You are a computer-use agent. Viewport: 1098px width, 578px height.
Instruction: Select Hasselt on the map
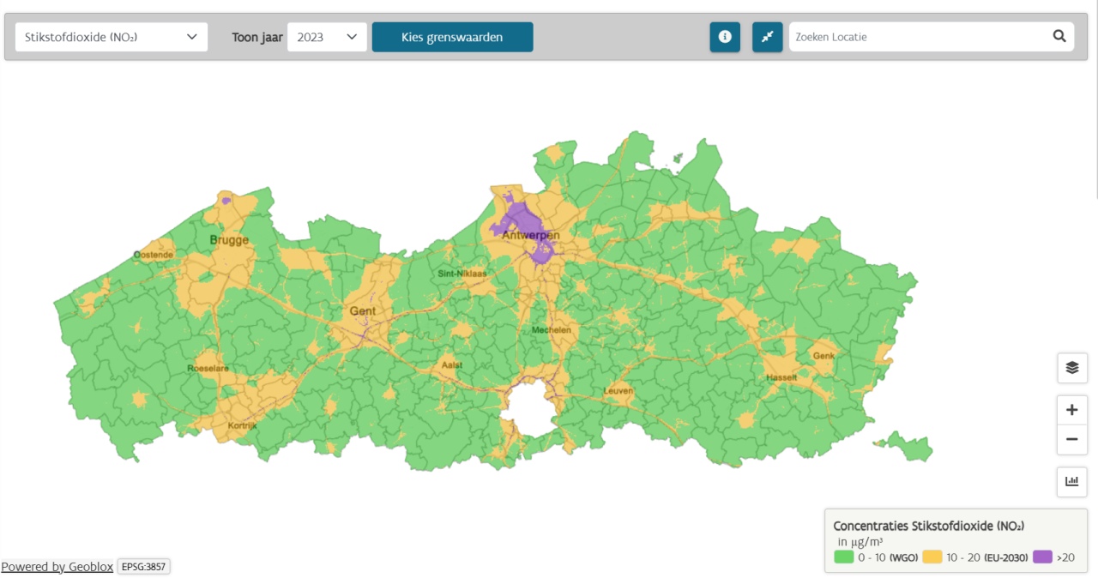[x=781, y=377]
